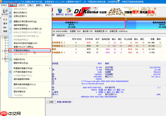Click the 删除分区 trash can toolbar icon
The width and height of the screenshot is (166, 116).
(60, 11)
